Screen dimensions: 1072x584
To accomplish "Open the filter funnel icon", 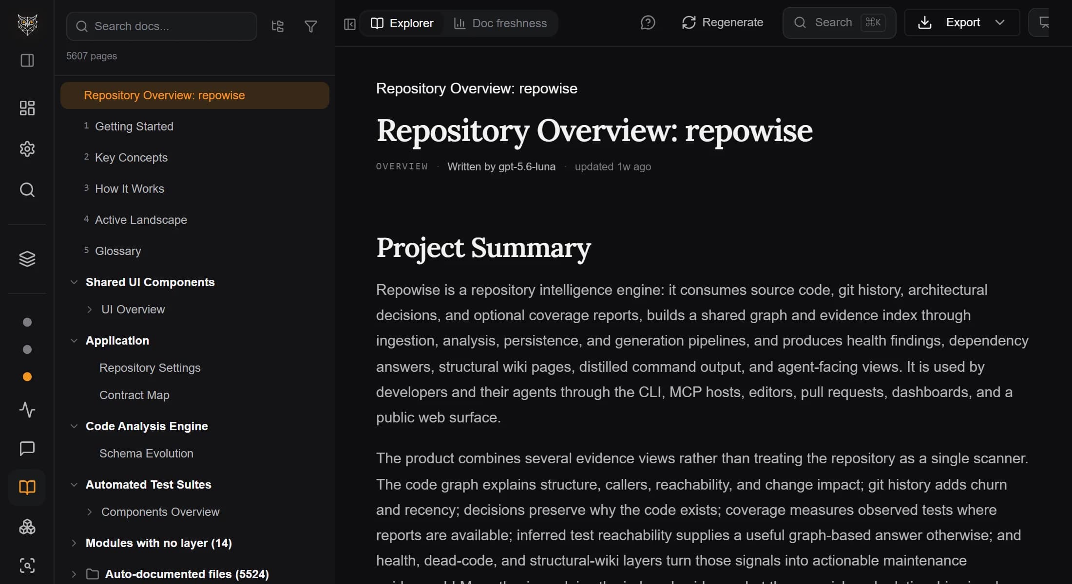I will (311, 26).
